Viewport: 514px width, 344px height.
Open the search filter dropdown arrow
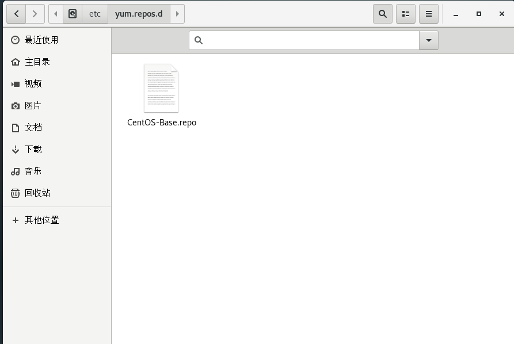tap(428, 40)
